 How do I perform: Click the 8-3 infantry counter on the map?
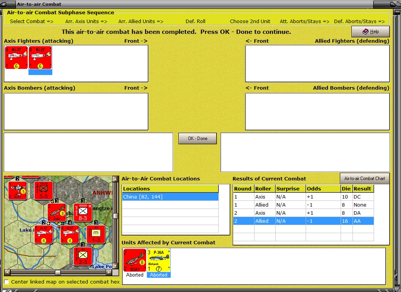coord(83,212)
